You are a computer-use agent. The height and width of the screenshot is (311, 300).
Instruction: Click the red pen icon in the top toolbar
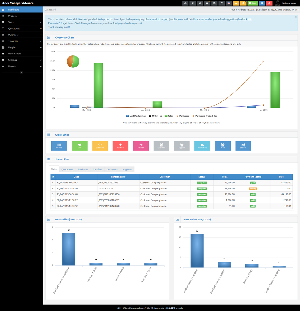tap(269, 3)
